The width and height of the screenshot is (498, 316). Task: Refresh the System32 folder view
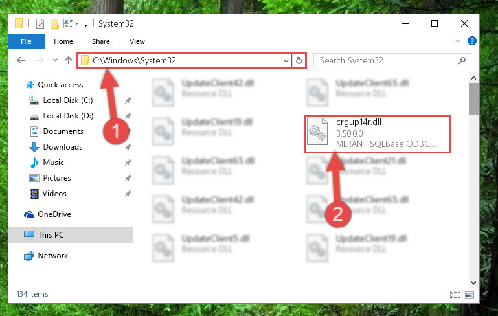click(x=299, y=60)
